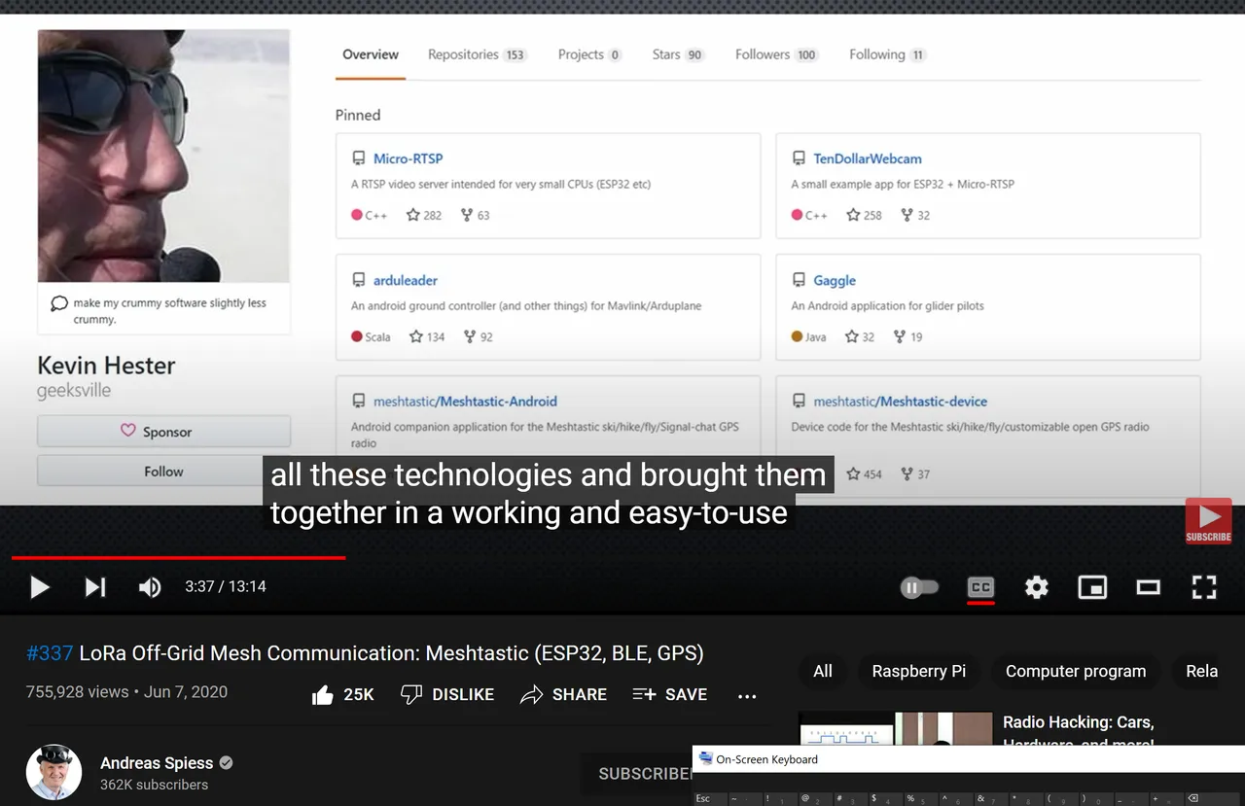
Task: Click the status speech bubble icon
Action: point(59,303)
